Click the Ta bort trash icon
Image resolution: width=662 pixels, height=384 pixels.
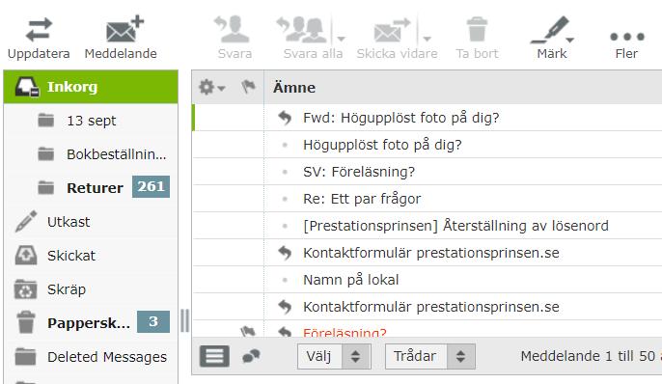tap(477, 30)
